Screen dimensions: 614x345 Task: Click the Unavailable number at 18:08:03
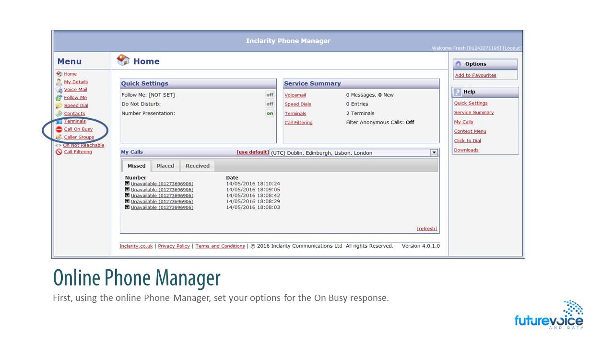pyautogui.click(x=162, y=207)
